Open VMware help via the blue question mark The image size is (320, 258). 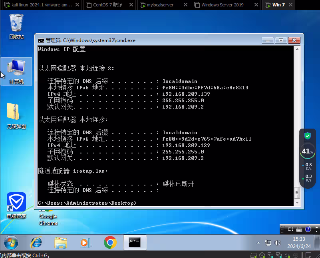pos(308,229)
